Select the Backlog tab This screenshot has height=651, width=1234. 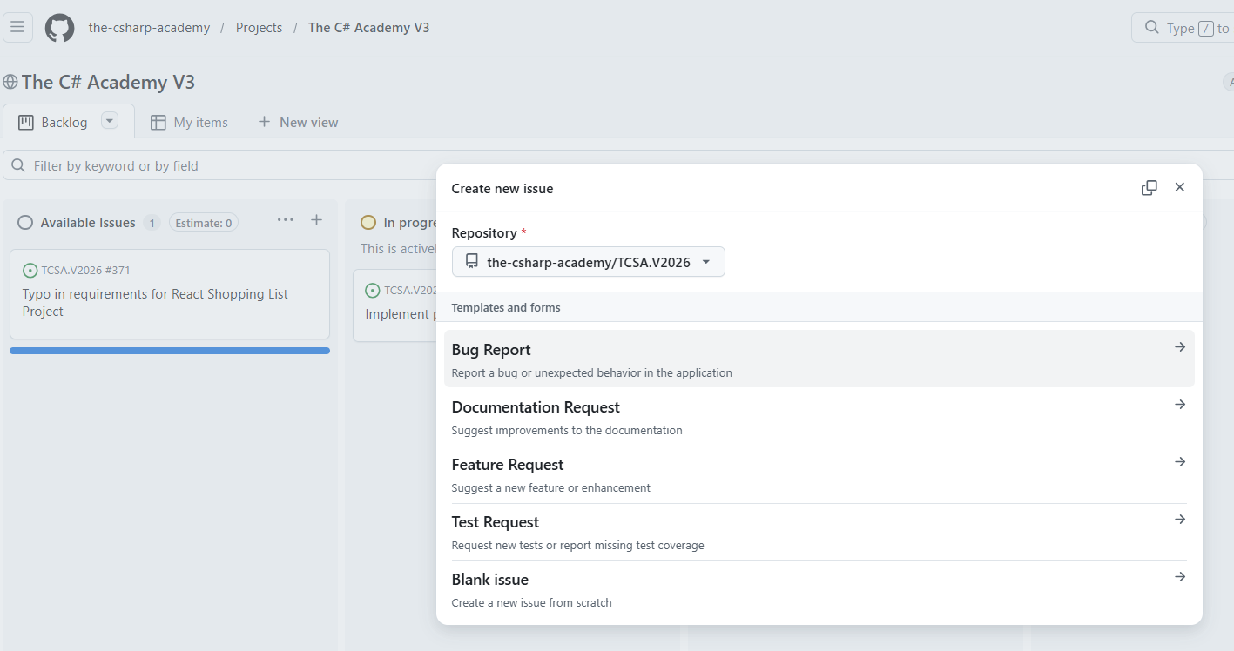53,123
